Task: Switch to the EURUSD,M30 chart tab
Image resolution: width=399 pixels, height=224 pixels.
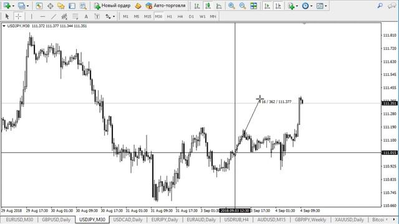Action: click(19, 220)
